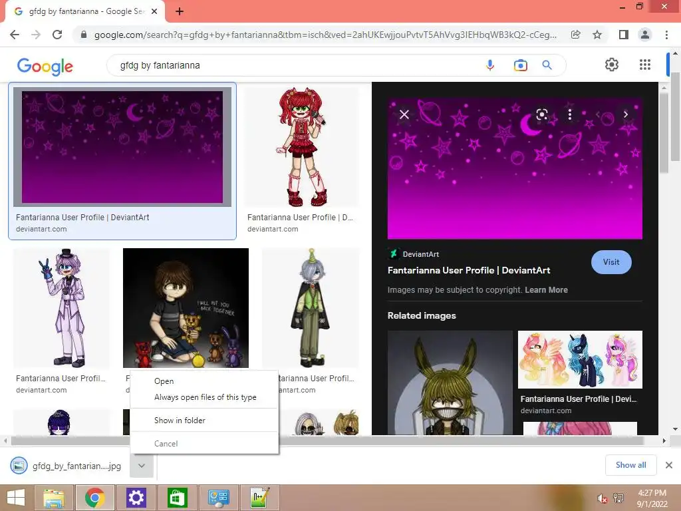Open the notepad-style app in taskbar
Viewport: 681px width, 511px height.
259,498
